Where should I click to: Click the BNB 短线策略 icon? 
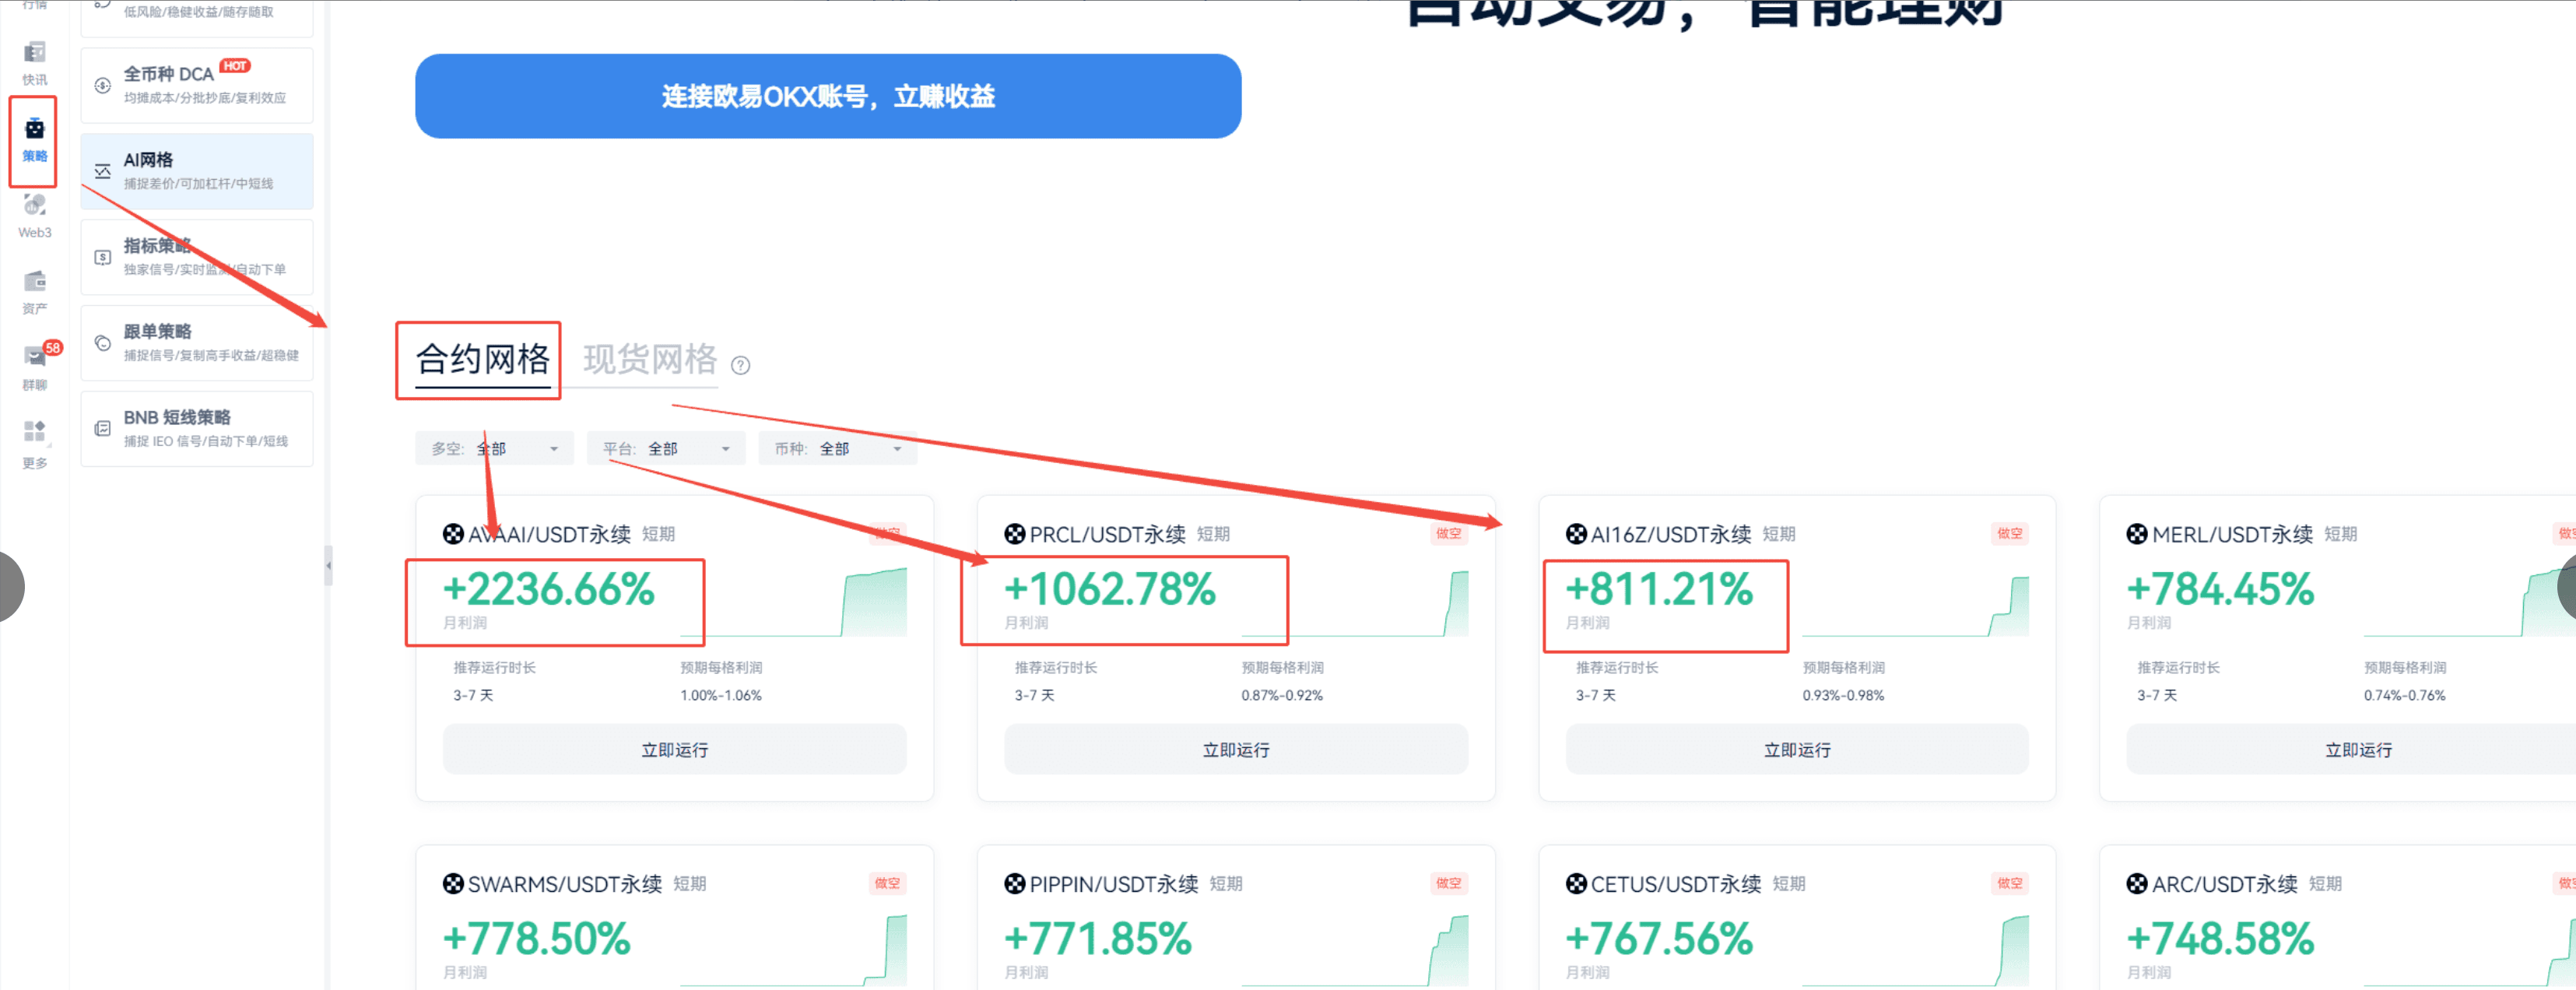[102, 428]
